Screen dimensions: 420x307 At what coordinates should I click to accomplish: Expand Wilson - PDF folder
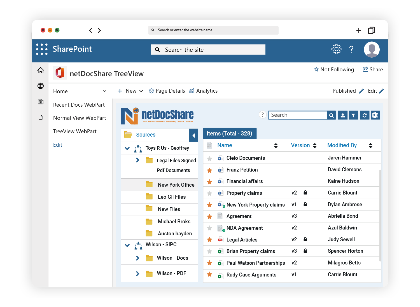137,274
